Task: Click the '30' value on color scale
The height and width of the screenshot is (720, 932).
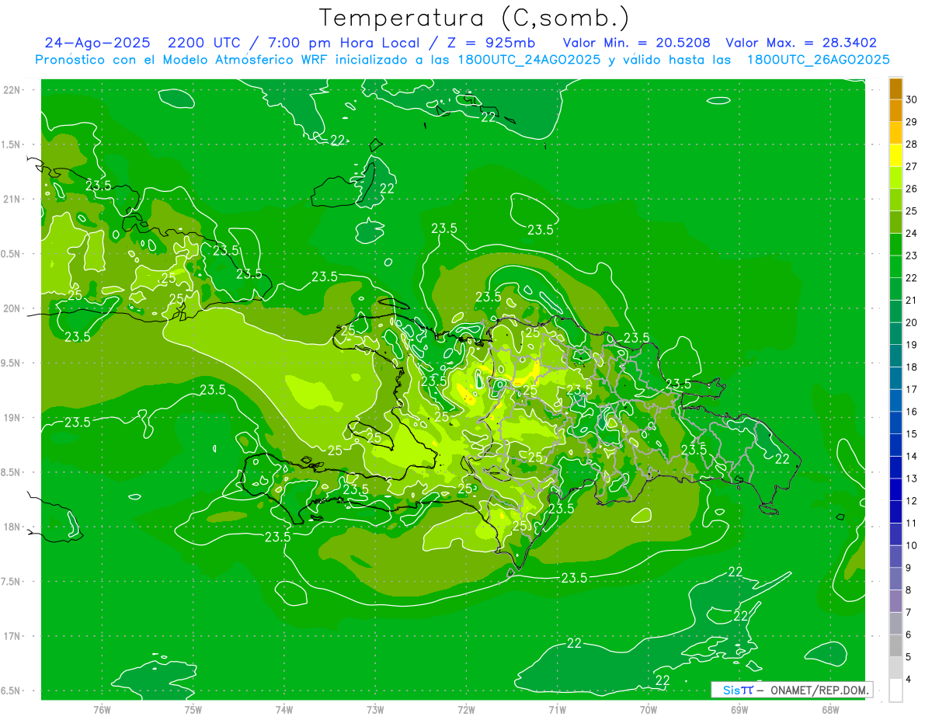Action: pos(912,99)
